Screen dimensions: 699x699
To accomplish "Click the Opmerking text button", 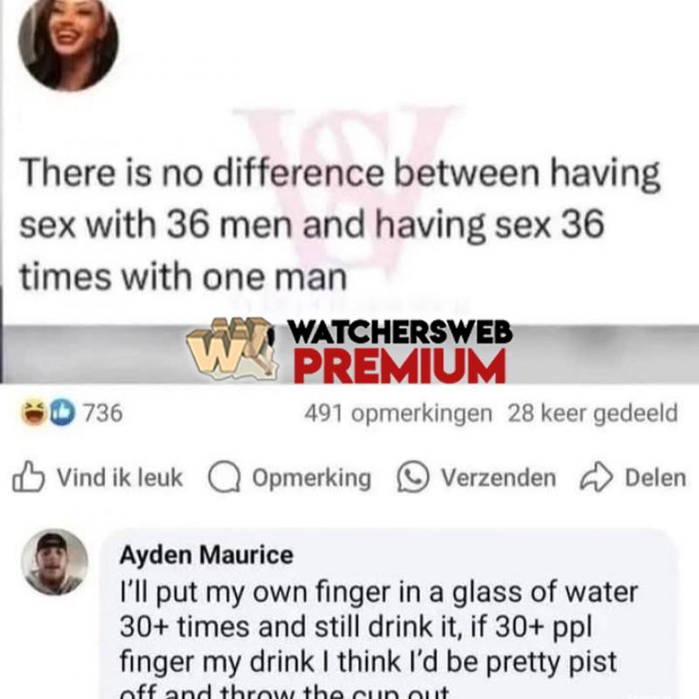I will [x=312, y=478].
